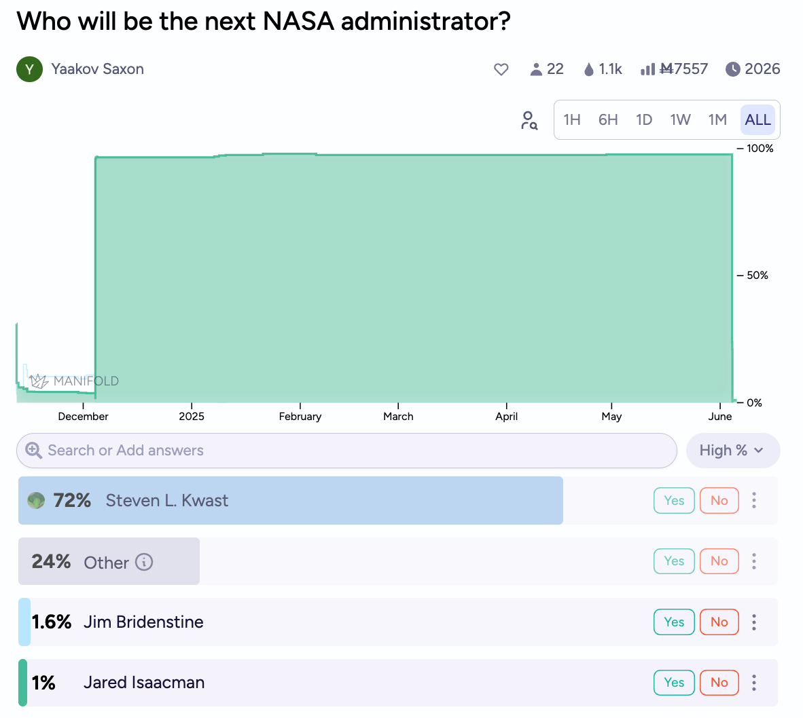This screenshot has width=803, height=718.
Task: Click Yaakov Saxon's avatar
Action: click(x=29, y=69)
